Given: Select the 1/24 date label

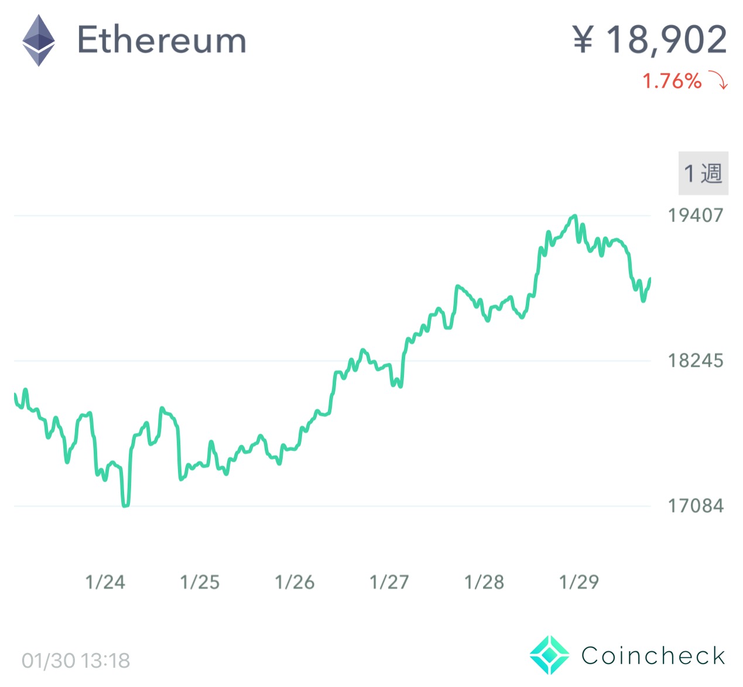Looking at the screenshot, I should click(105, 582).
